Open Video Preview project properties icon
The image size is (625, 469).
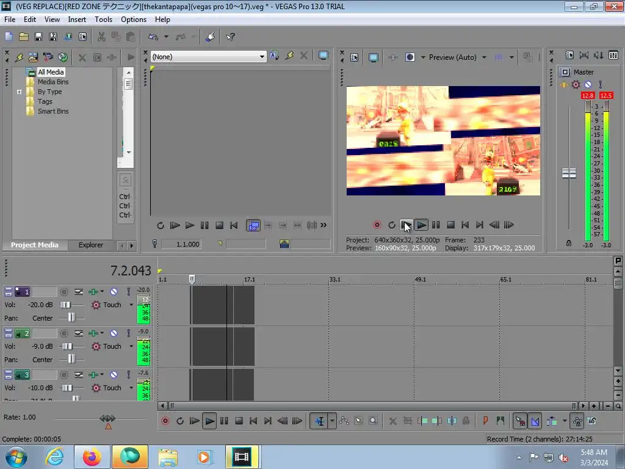click(355, 57)
